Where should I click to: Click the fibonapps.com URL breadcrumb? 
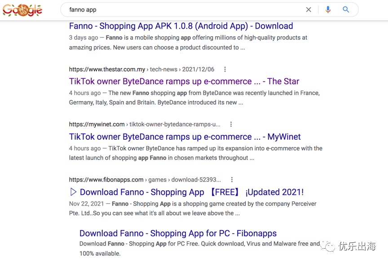[145, 180]
